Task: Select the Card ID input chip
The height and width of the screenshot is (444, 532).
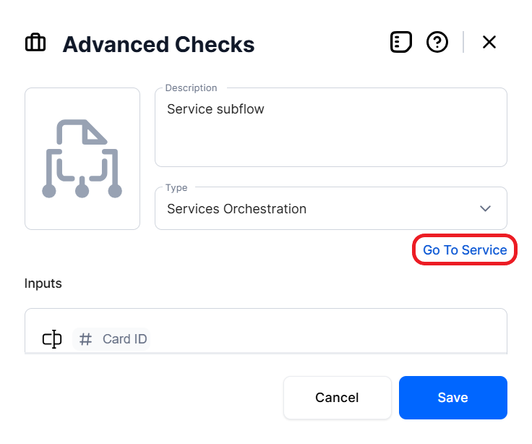Action: pos(124,338)
